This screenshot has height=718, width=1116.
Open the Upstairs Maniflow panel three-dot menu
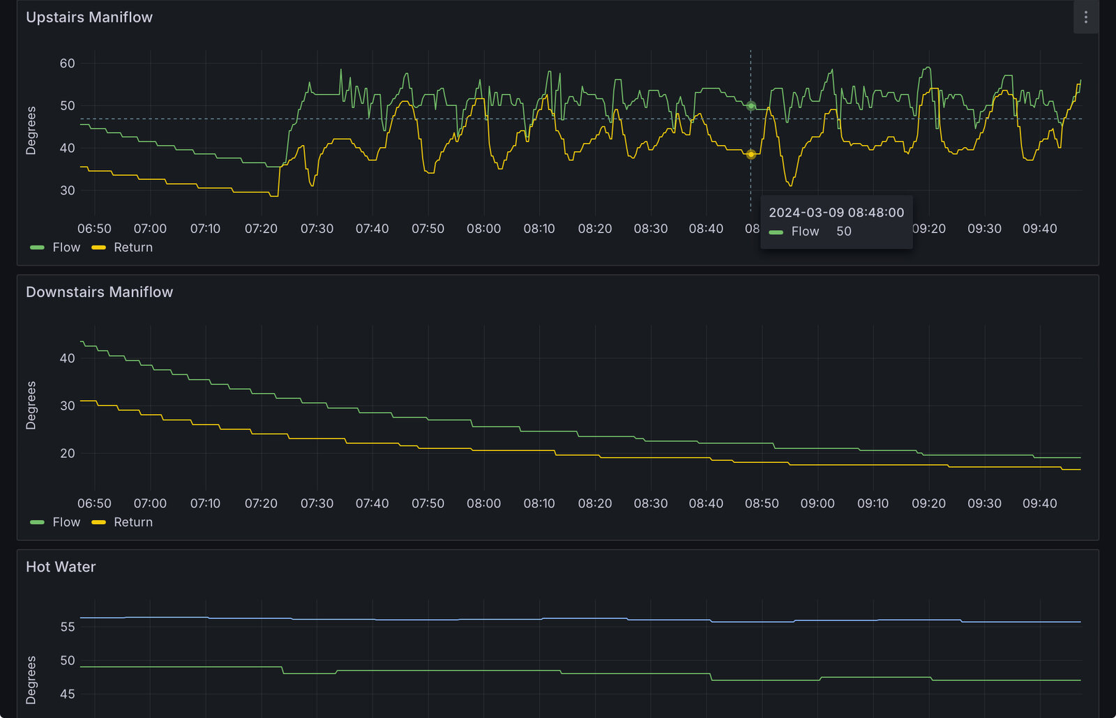point(1085,17)
